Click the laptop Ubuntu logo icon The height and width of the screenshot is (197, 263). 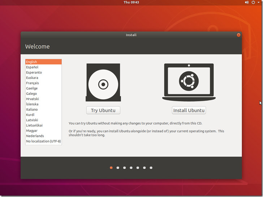tap(189, 82)
